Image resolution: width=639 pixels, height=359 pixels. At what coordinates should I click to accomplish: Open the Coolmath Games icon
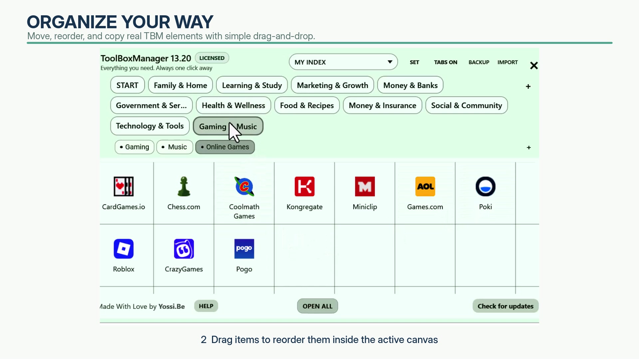(x=244, y=186)
